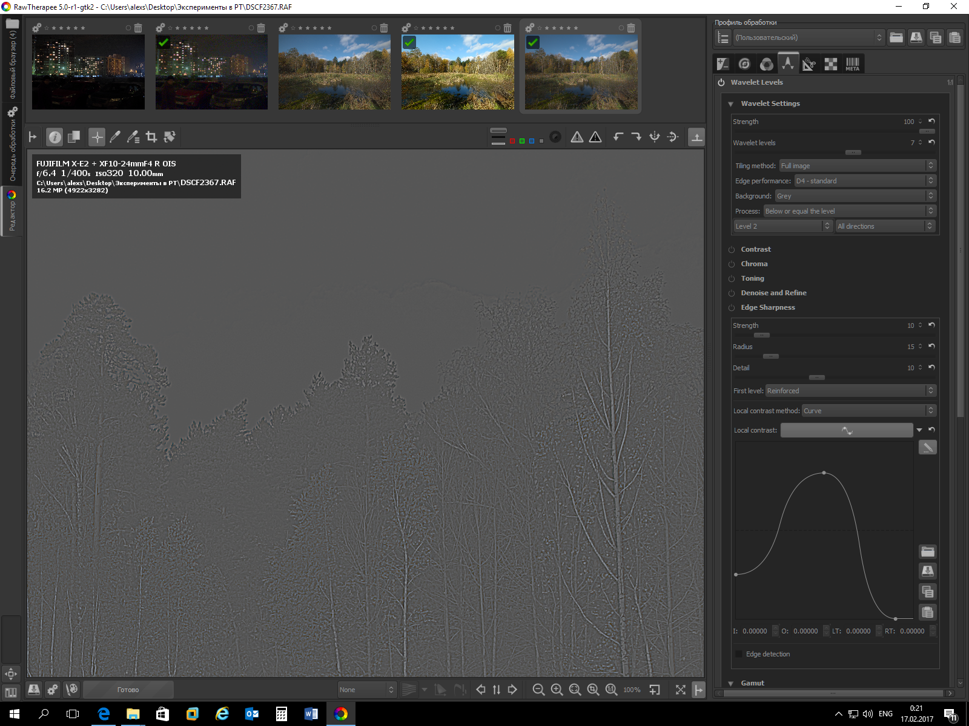Image resolution: width=969 pixels, height=726 pixels.
Task: Enable Denoise and Refine module
Action: (732, 293)
